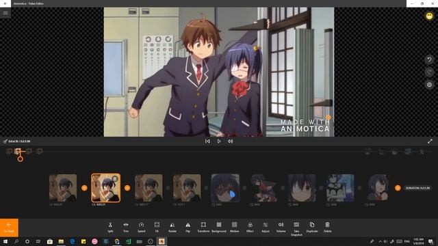The height and width of the screenshot is (246, 438).
Task: Select the highlighted second clip thumbnail
Action: (x=106, y=188)
